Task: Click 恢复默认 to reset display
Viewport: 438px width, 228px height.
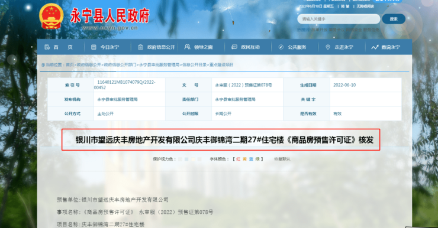Action: pyautogui.click(x=282, y=159)
